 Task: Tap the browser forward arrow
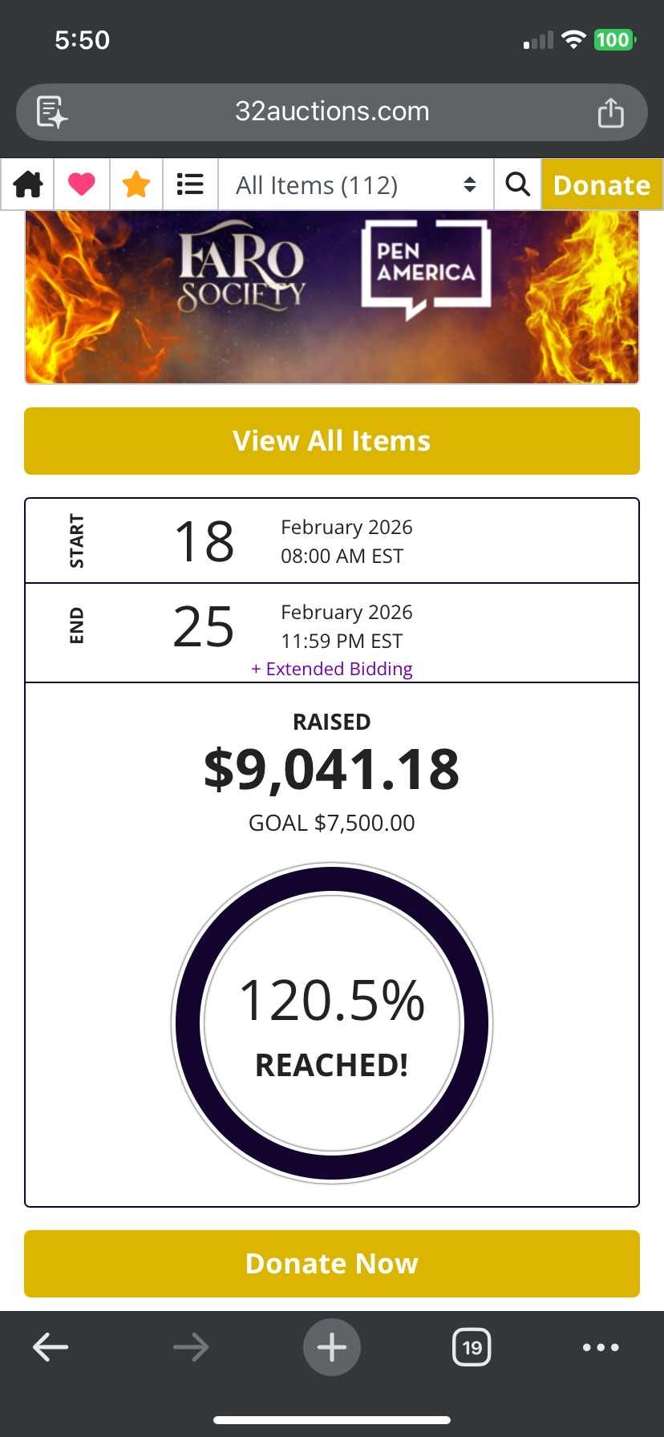point(191,1347)
